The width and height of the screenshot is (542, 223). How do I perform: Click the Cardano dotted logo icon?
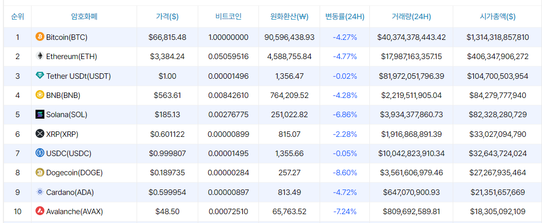[x=40, y=191]
